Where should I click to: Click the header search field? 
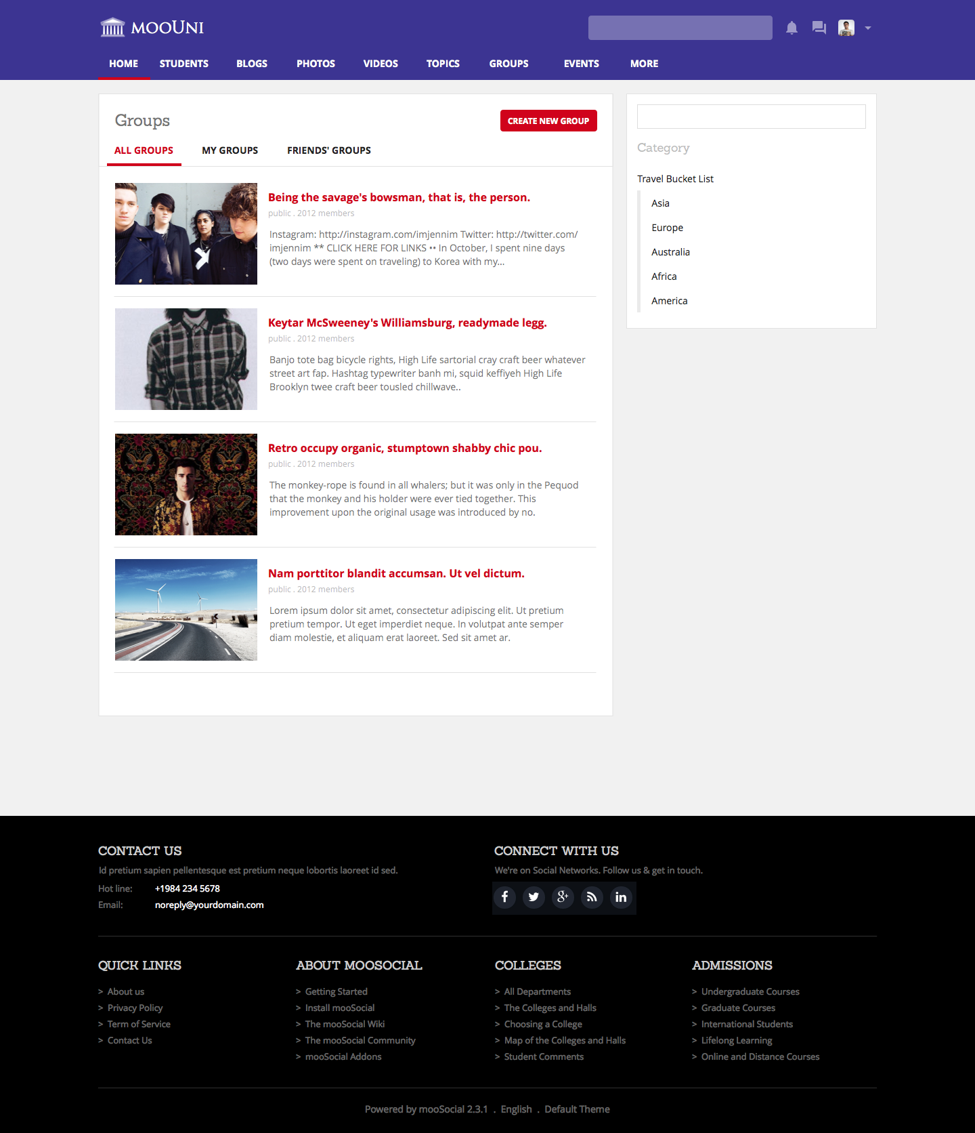pos(680,28)
